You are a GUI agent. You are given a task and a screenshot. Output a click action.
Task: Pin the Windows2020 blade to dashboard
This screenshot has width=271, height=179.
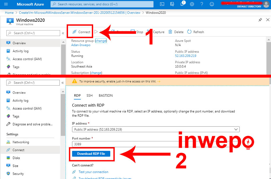coord(260,20)
